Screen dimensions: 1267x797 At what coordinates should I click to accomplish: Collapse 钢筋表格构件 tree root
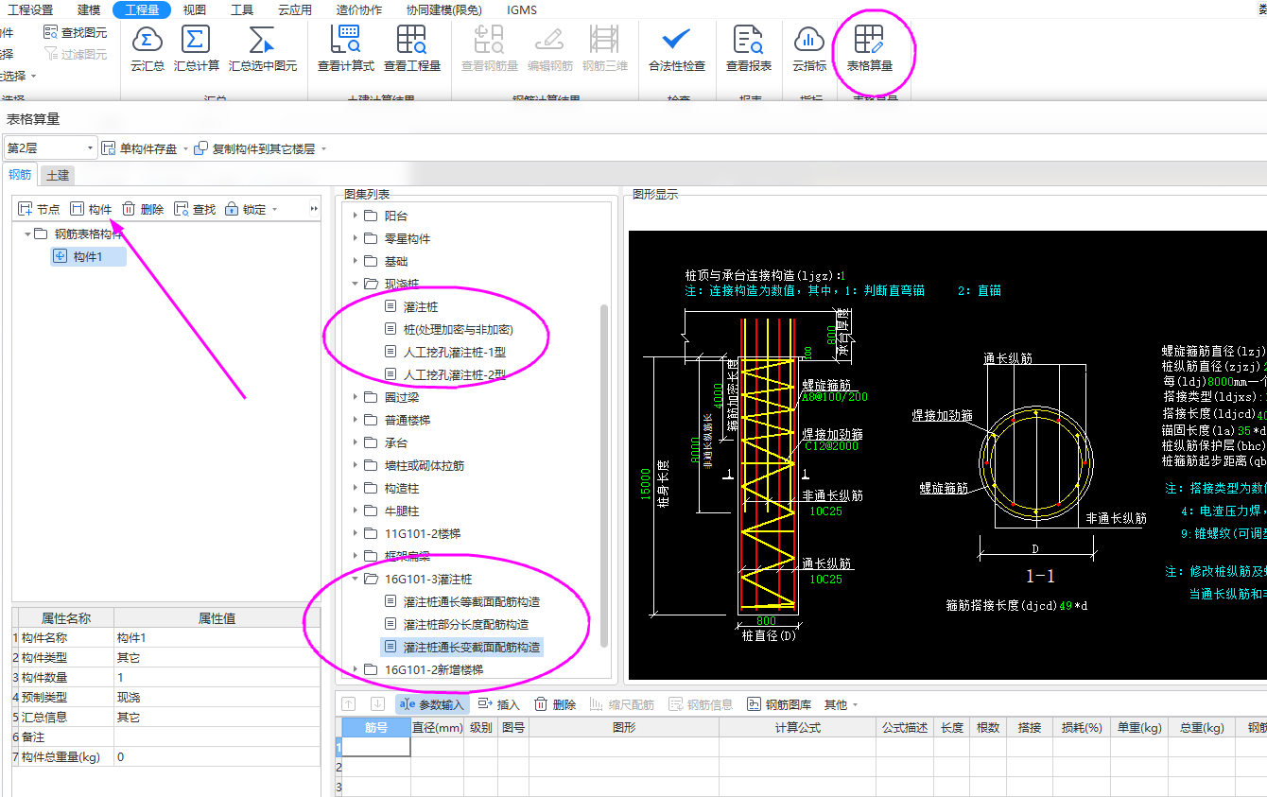pos(27,234)
